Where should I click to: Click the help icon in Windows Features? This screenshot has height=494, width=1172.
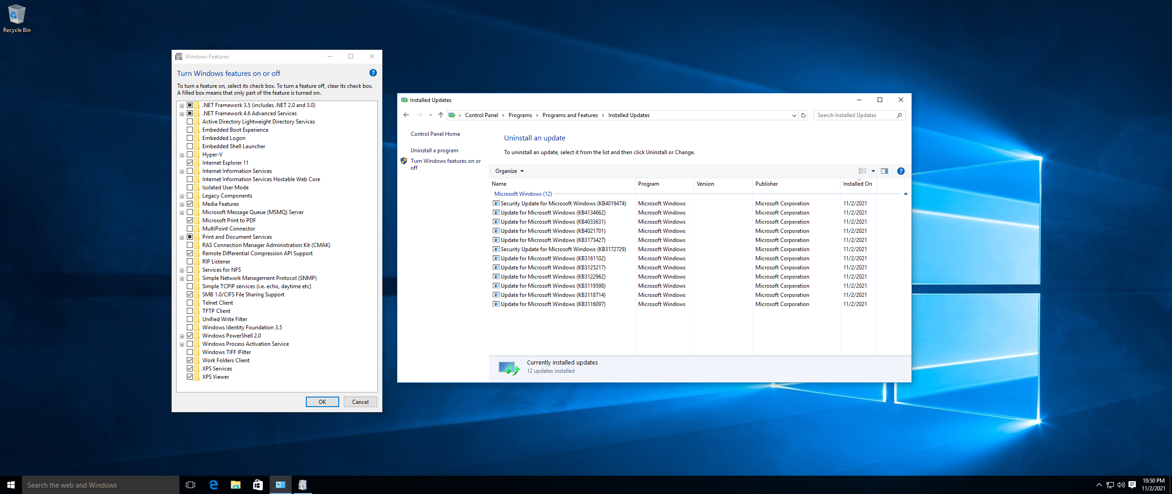[373, 73]
